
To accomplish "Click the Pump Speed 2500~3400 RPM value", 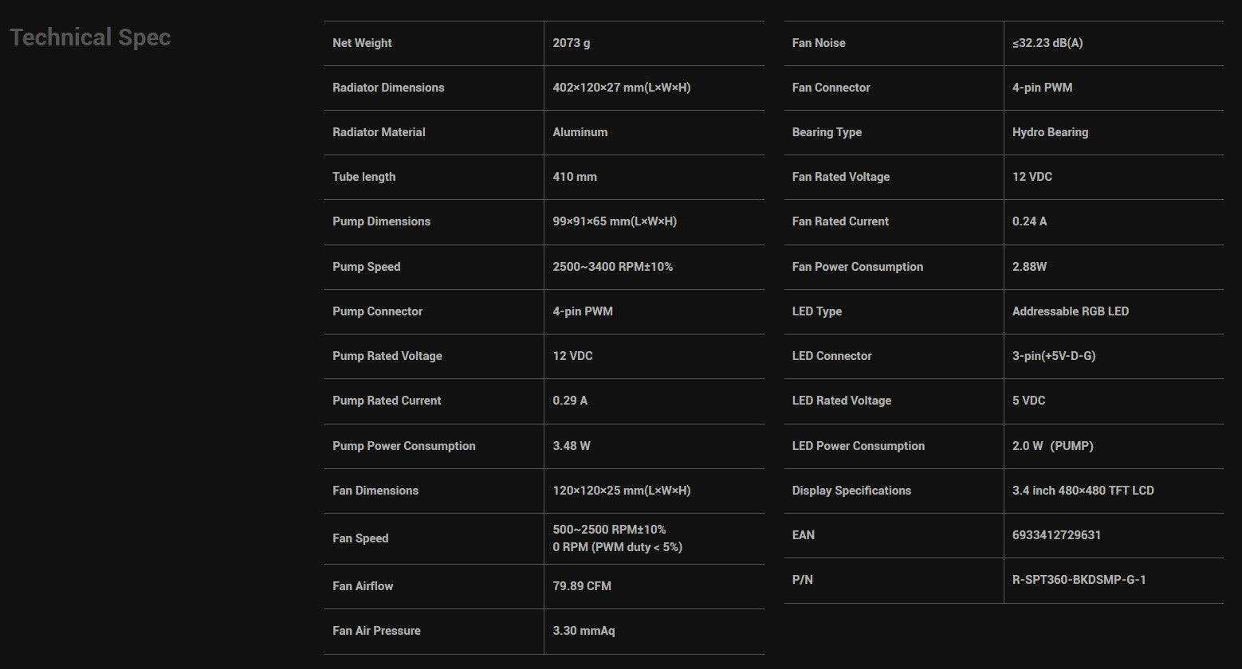I will tap(613, 267).
